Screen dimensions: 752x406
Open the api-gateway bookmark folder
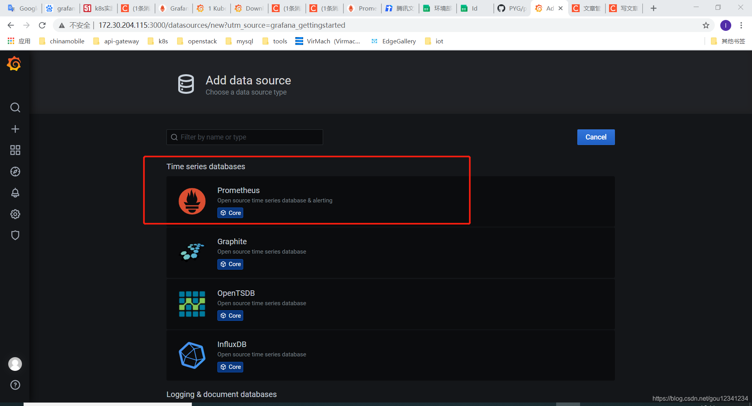click(x=116, y=41)
